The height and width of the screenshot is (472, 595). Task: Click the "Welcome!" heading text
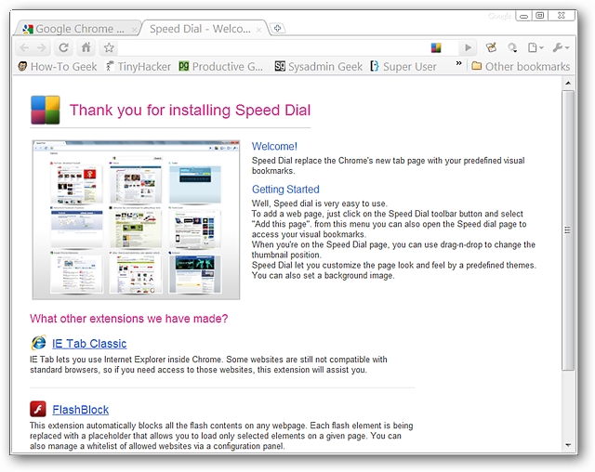(x=275, y=147)
